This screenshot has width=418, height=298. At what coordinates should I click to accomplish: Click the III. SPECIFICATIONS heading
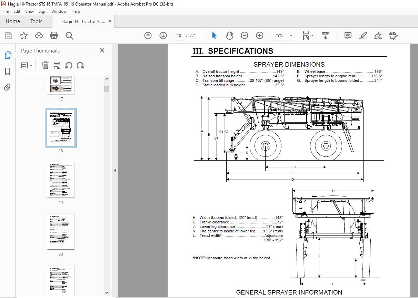click(x=233, y=51)
